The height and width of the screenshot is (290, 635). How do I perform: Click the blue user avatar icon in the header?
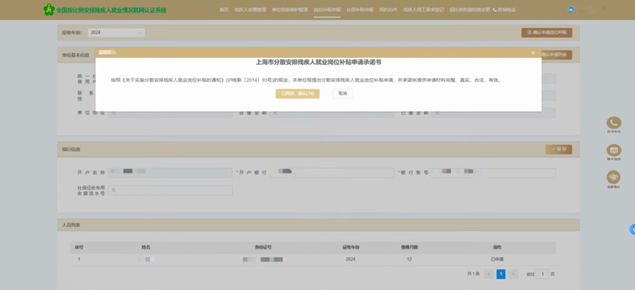[x=571, y=10]
